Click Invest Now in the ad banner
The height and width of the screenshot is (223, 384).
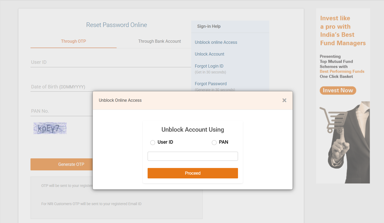tap(338, 91)
